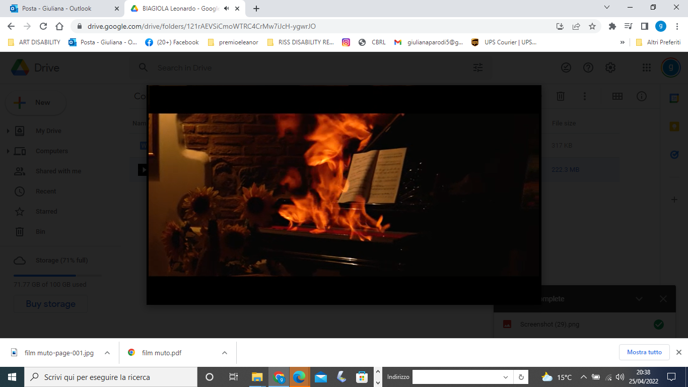Click the Drive help question mark icon
This screenshot has width=688, height=387.
pyautogui.click(x=588, y=68)
